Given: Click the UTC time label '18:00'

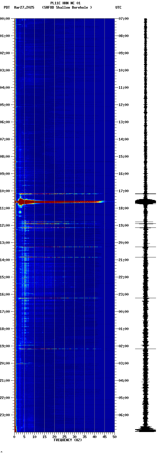Looking at the screenshot, I should tap(124, 208).
